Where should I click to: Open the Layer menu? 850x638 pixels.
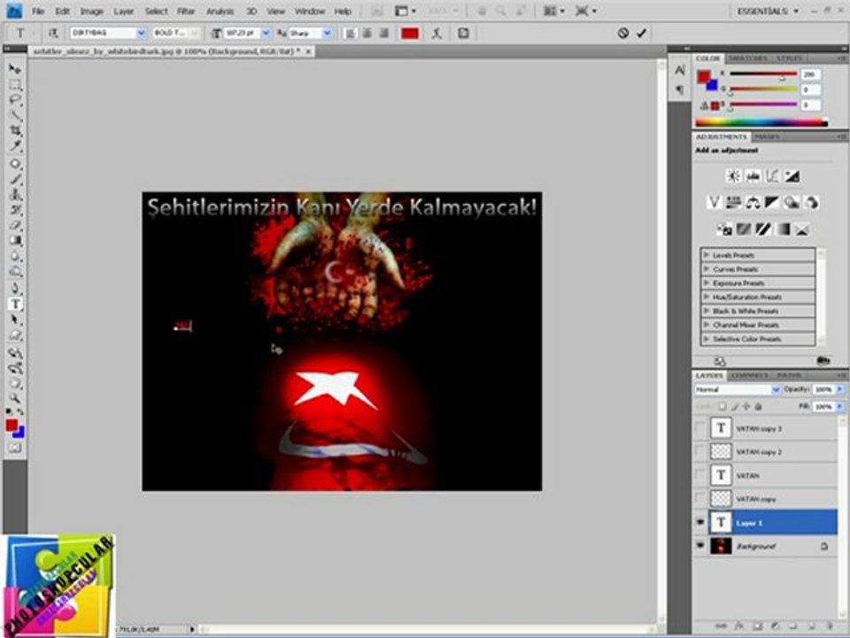point(124,11)
